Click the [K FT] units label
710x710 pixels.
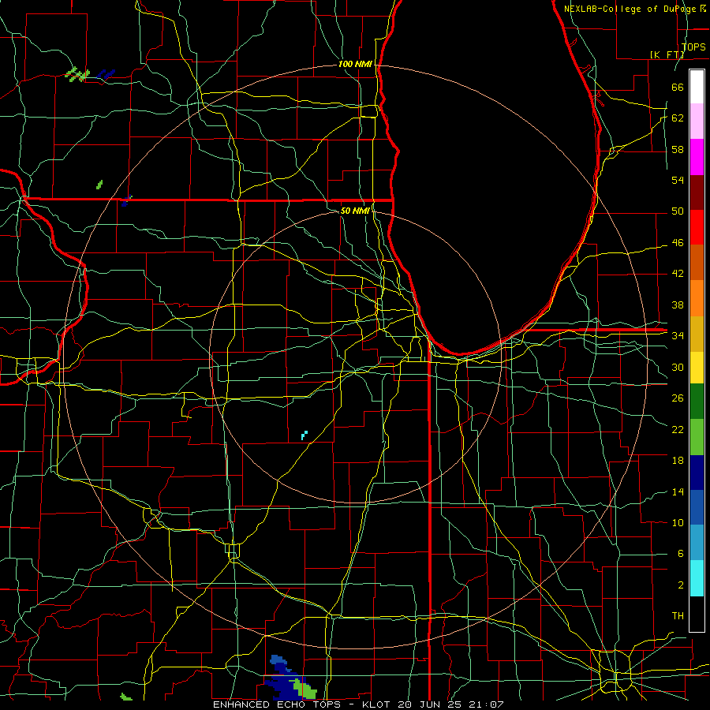[667, 54]
